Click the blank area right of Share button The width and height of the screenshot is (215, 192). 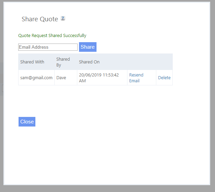click(144, 47)
